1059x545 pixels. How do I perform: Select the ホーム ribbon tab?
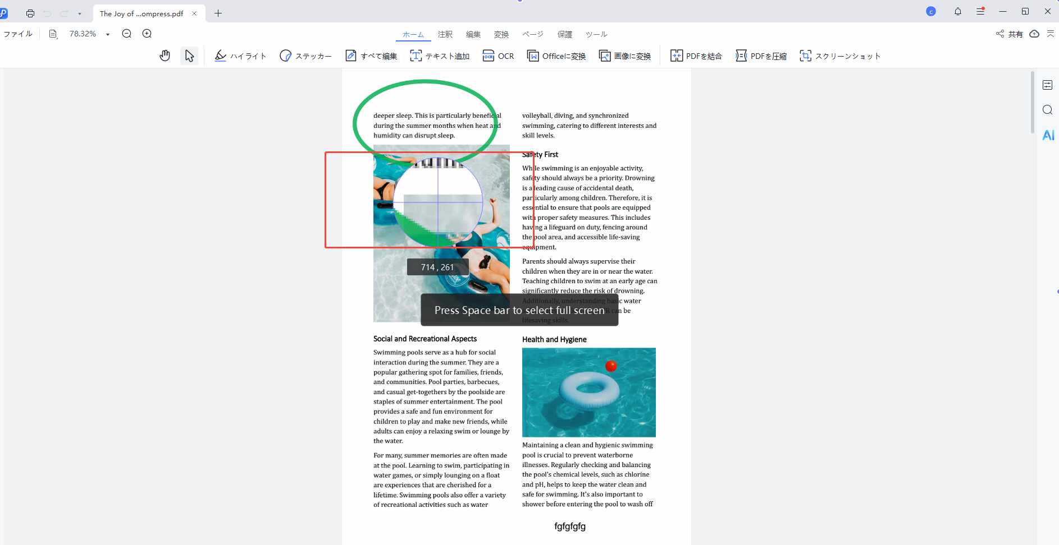click(x=413, y=34)
